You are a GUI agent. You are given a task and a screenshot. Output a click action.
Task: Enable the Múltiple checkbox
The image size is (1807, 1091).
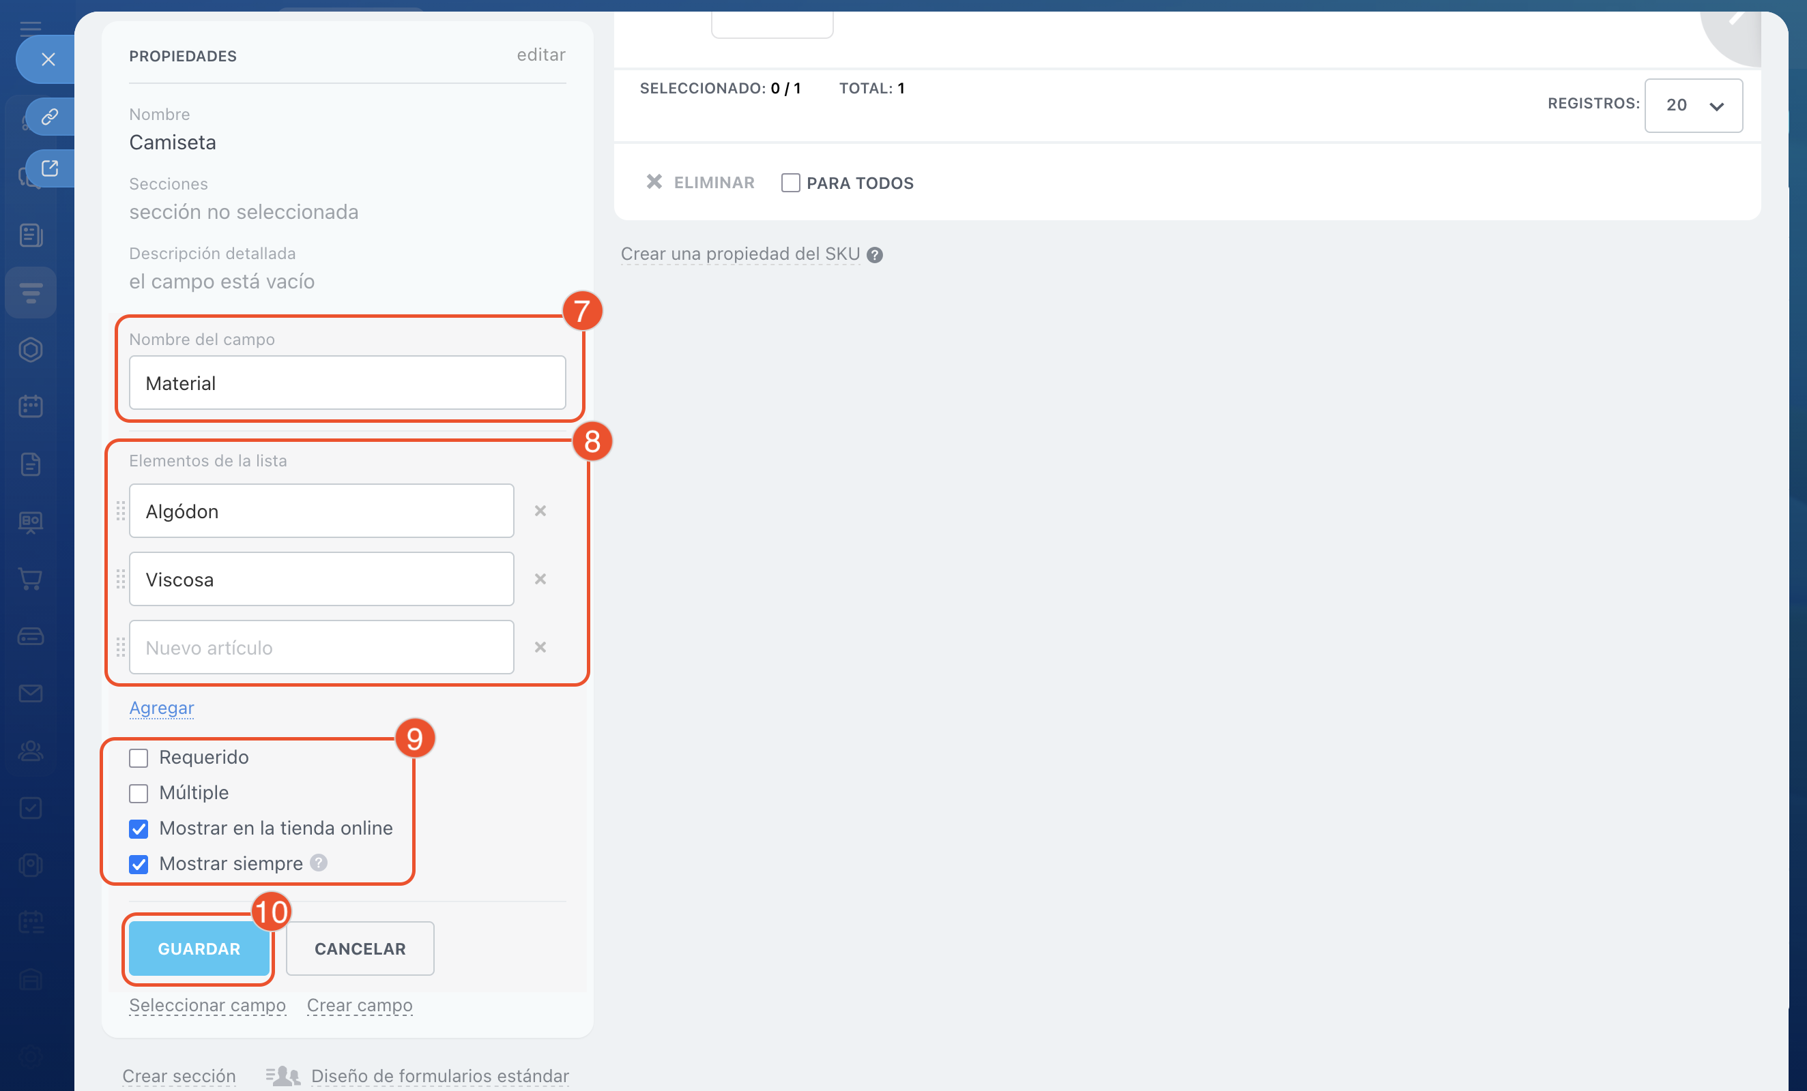tap(139, 793)
